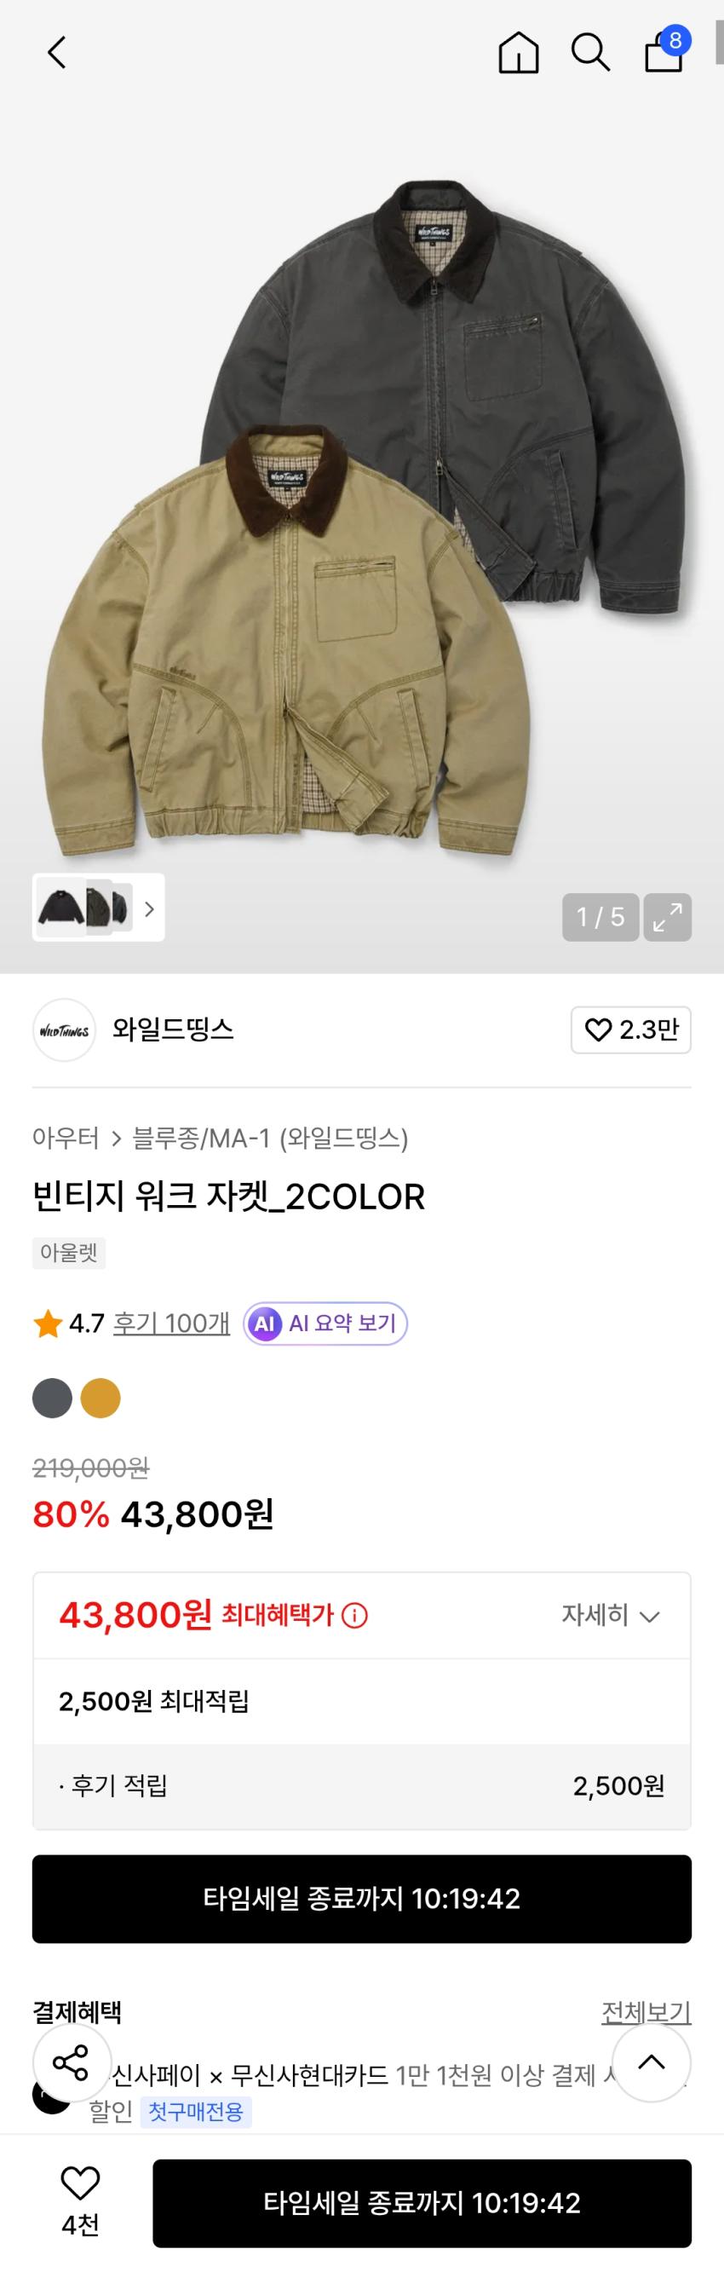Expand product image to fullscreen
The height and width of the screenshot is (2272, 724).
point(668,917)
